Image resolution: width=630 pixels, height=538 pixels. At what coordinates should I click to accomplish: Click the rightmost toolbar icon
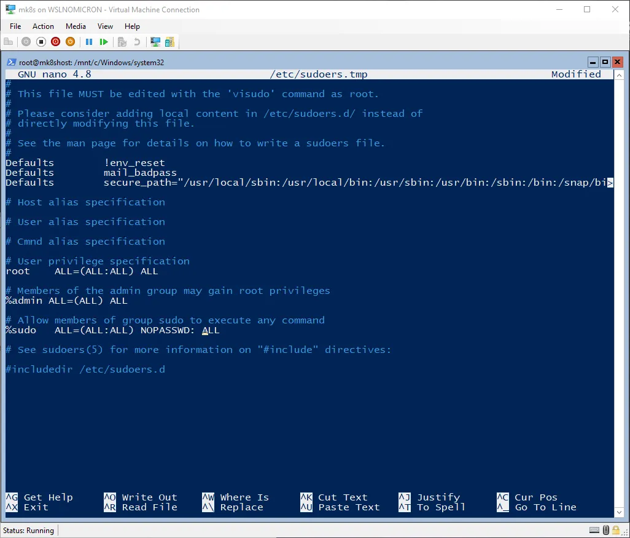tap(169, 42)
